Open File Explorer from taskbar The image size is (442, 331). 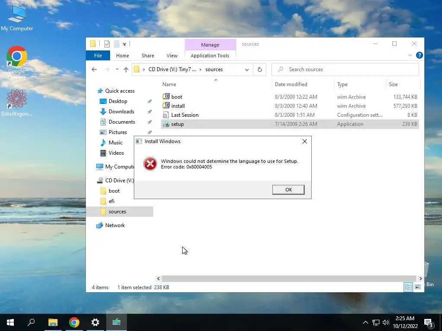tap(53, 322)
